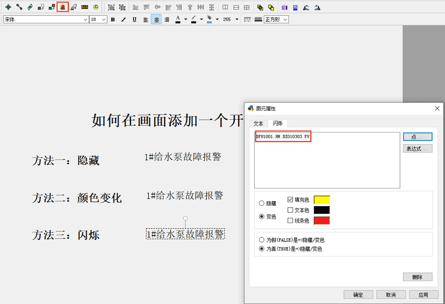This screenshot has height=304, width=445.
Task: Click the ungroup objects icon
Action: coord(122,8)
